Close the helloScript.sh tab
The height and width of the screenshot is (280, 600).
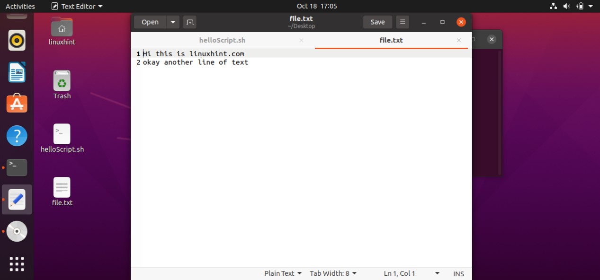click(x=301, y=41)
